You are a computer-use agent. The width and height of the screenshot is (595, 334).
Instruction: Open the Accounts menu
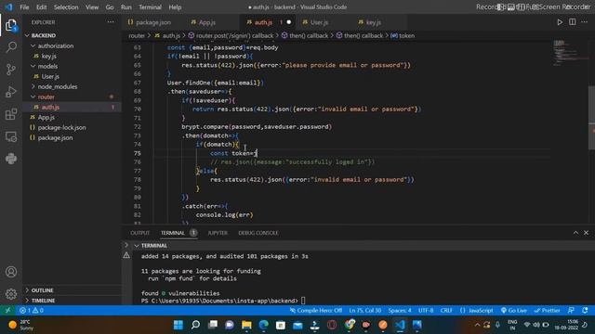click(x=11, y=272)
